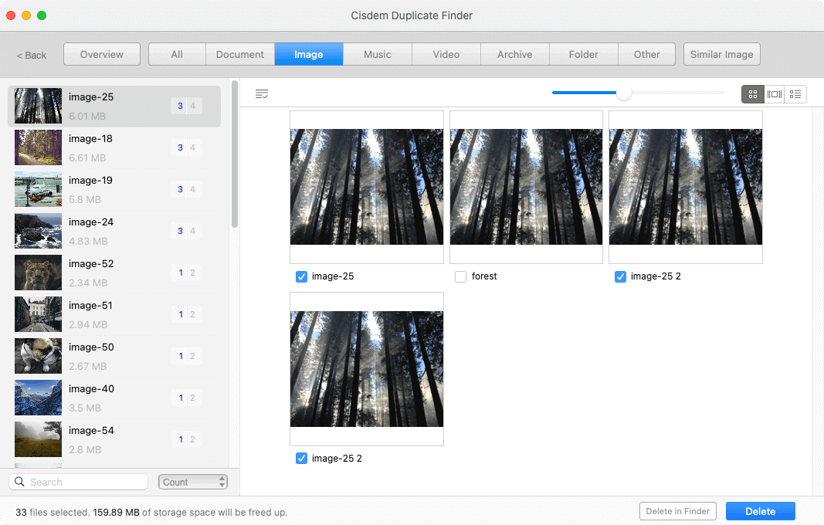Uncheck the second image-25 2 copy
Screen dimensions: 824x525
click(301, 458)
